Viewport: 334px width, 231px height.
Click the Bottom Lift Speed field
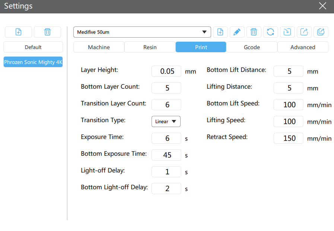point(289,105)
